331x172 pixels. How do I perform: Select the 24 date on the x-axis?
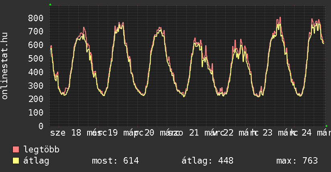pyautogui.click(x=306, y=132)
